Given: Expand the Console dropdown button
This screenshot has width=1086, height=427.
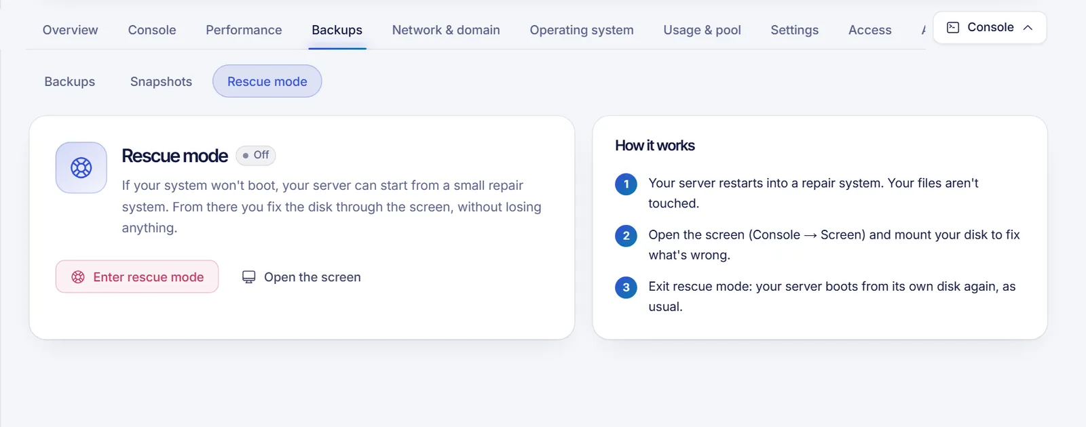Looking at the screenshot, I should click(990, 28).
